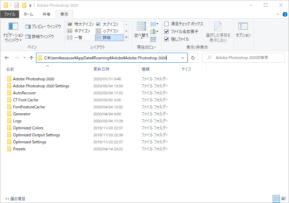Screen dimensions: 289x203
Task: Open the File tab
Action: pyautogui.click(x=10, y=14)
